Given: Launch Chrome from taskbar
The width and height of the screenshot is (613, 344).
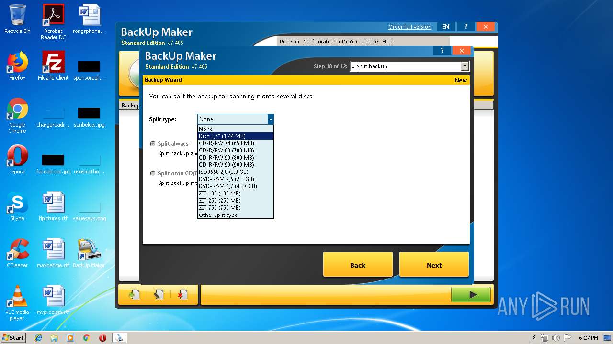Looking at the screenshot, I should (86, 338).
